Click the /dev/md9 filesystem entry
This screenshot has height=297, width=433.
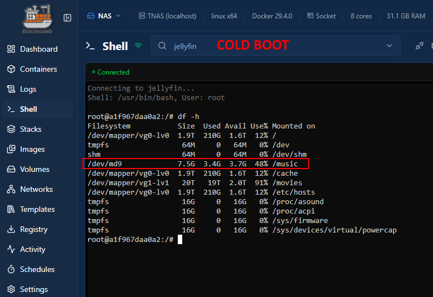pyautogui.click(x=105, y=164)
